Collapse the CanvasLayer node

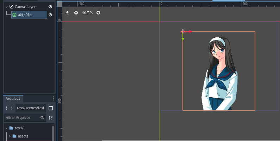(6, 7)
